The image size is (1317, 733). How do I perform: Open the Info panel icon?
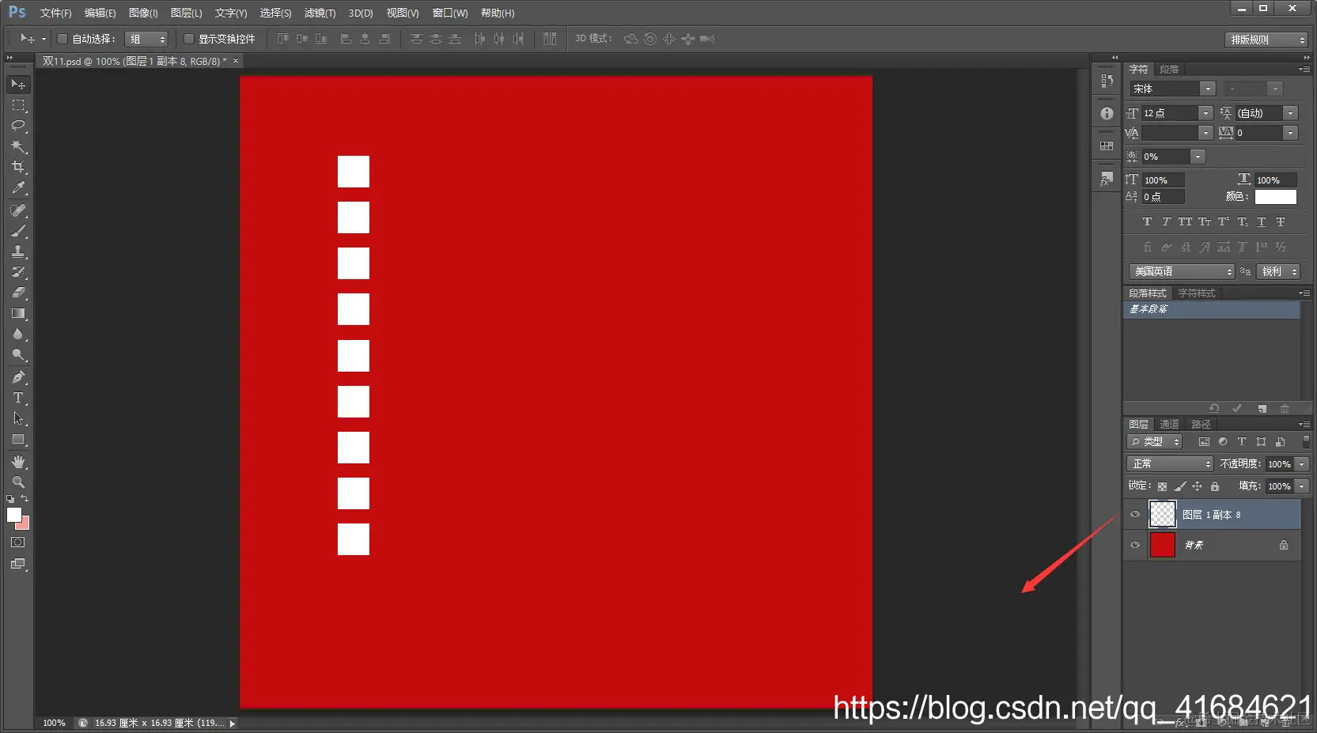point(1107,113)
